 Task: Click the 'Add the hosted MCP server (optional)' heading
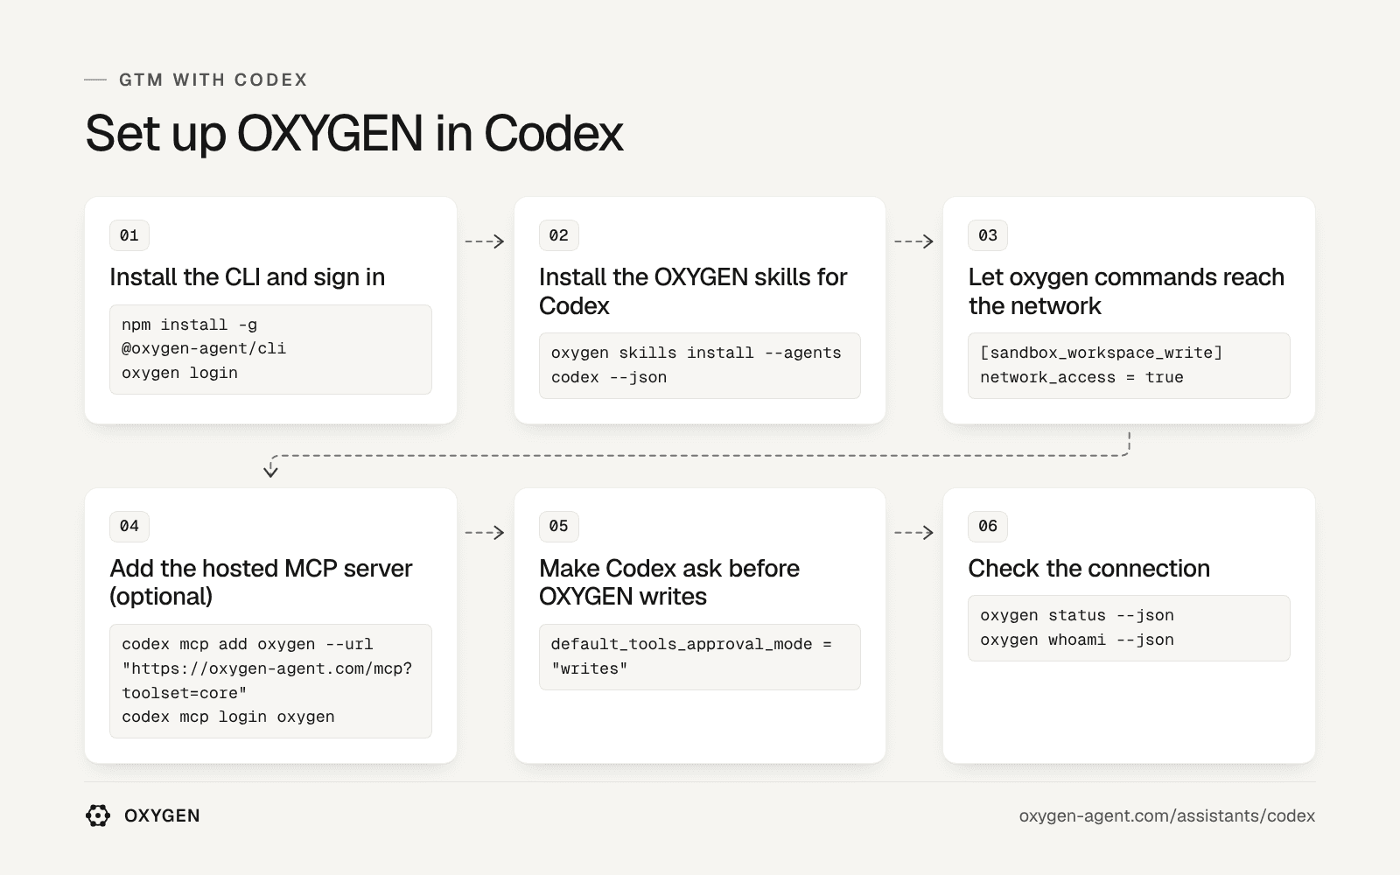click(x=261, y=582)
